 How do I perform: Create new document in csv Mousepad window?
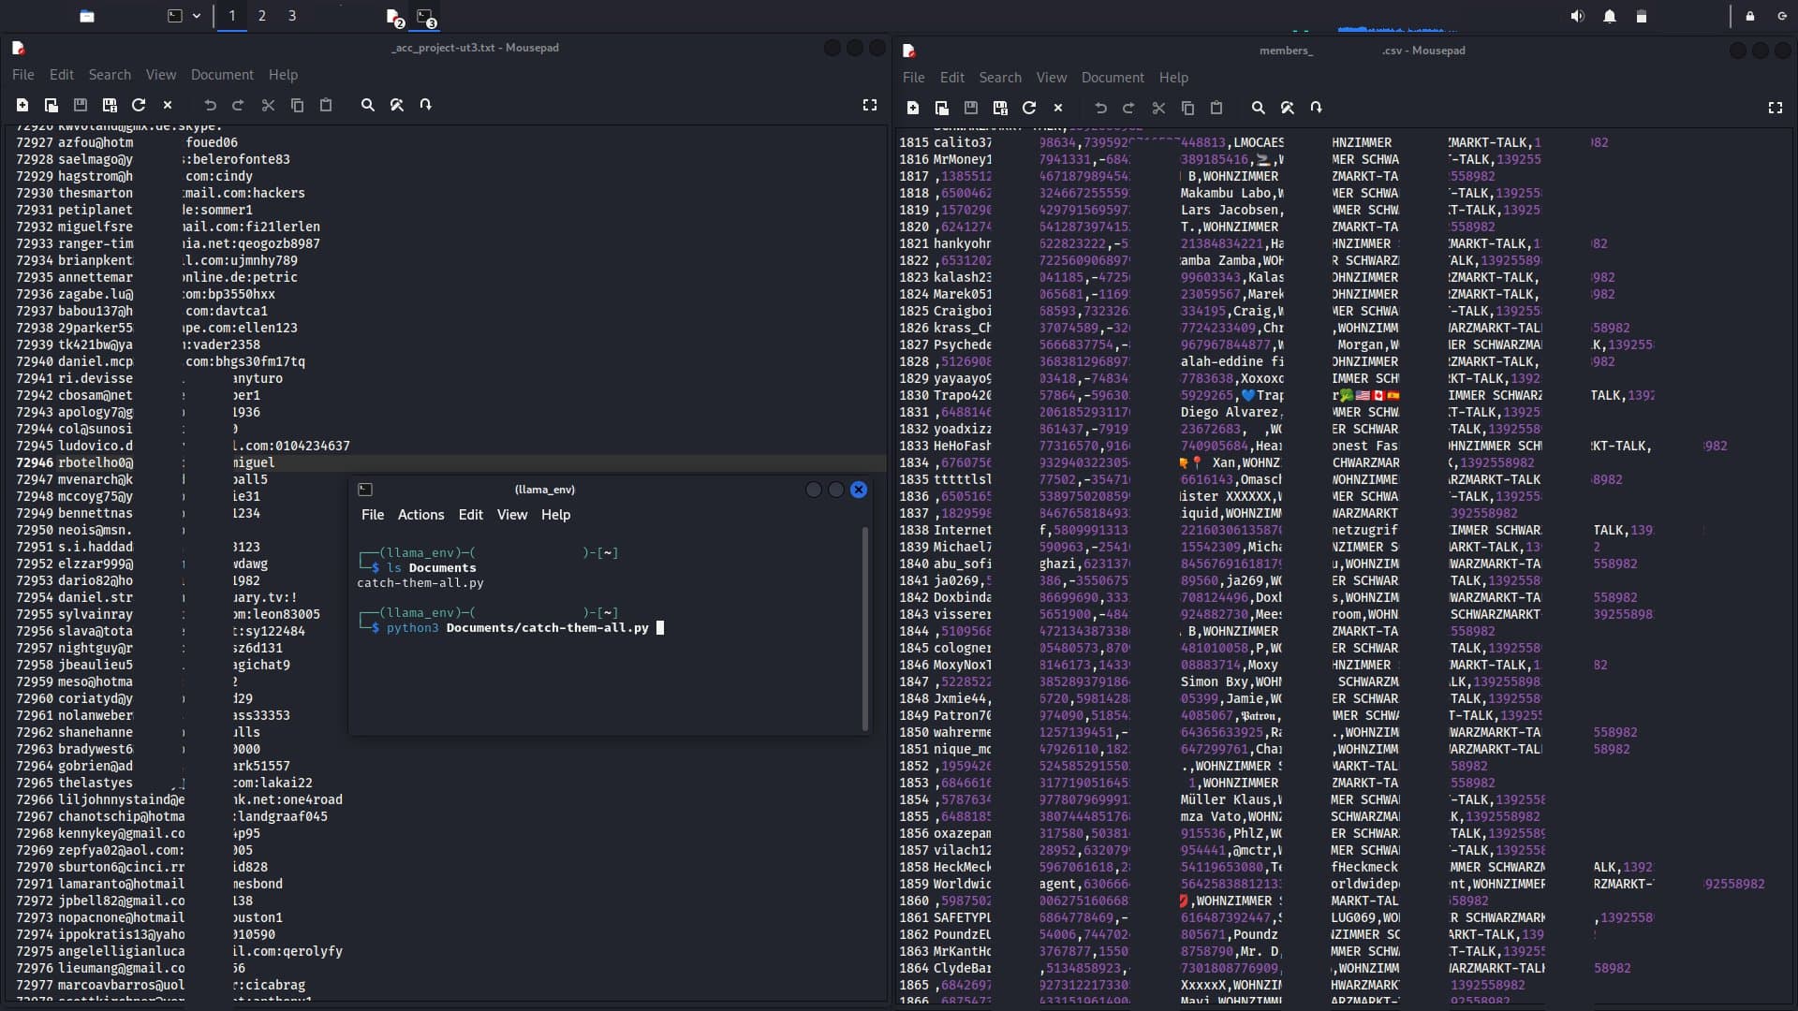[x=913, y=109]
